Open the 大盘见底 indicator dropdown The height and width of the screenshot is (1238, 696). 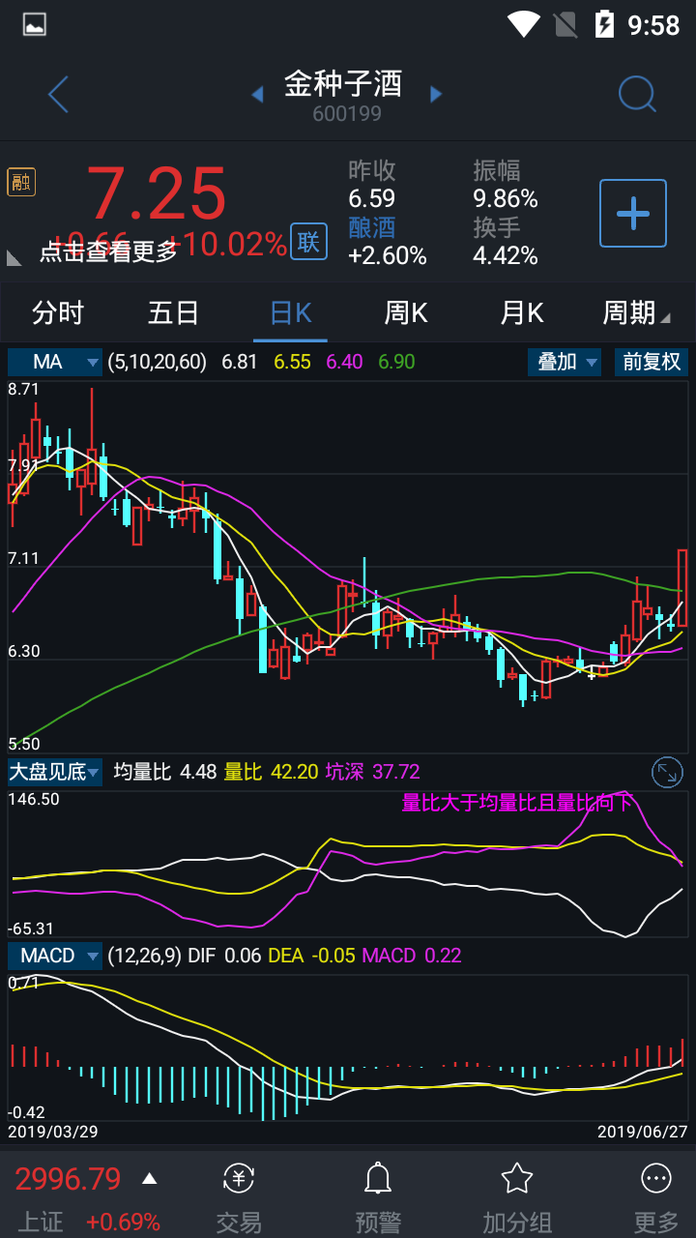[x=55, y=772]
